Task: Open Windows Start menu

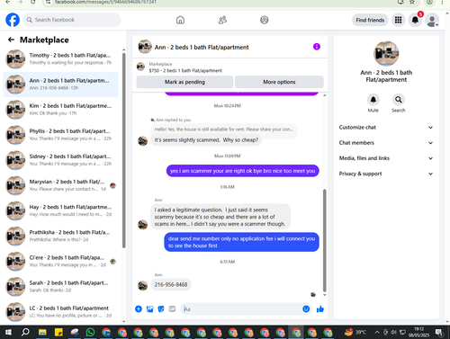Action: (8, 332)
